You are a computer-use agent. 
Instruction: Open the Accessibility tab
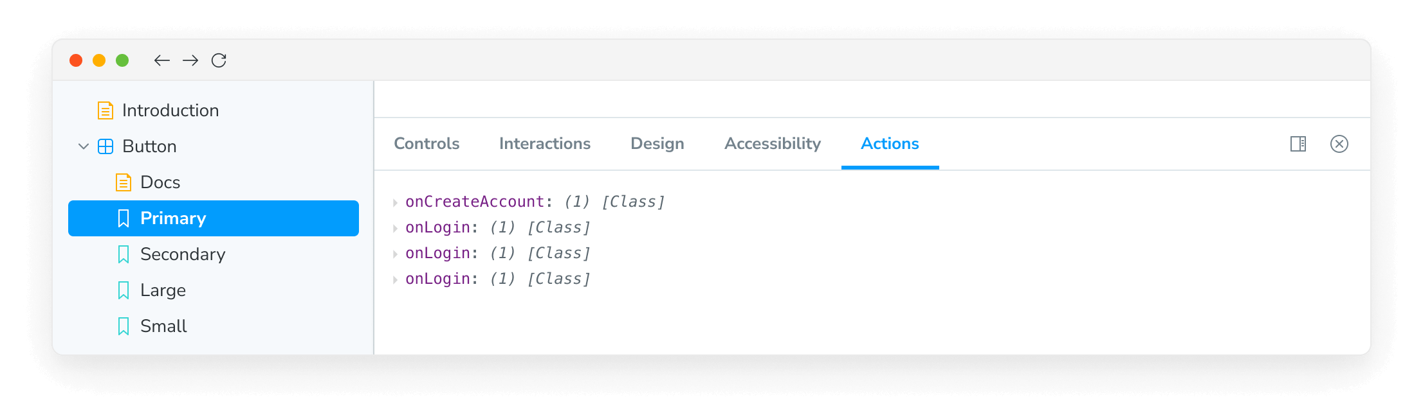(x=773, y=144)
